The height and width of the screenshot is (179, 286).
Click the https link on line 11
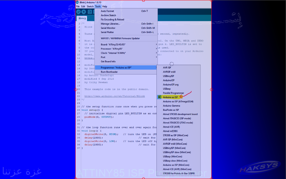pyautogui.click(x=89, y=58)
